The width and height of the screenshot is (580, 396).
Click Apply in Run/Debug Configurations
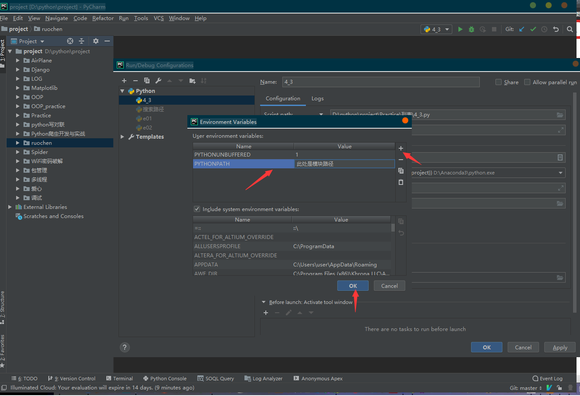(560, 347)
